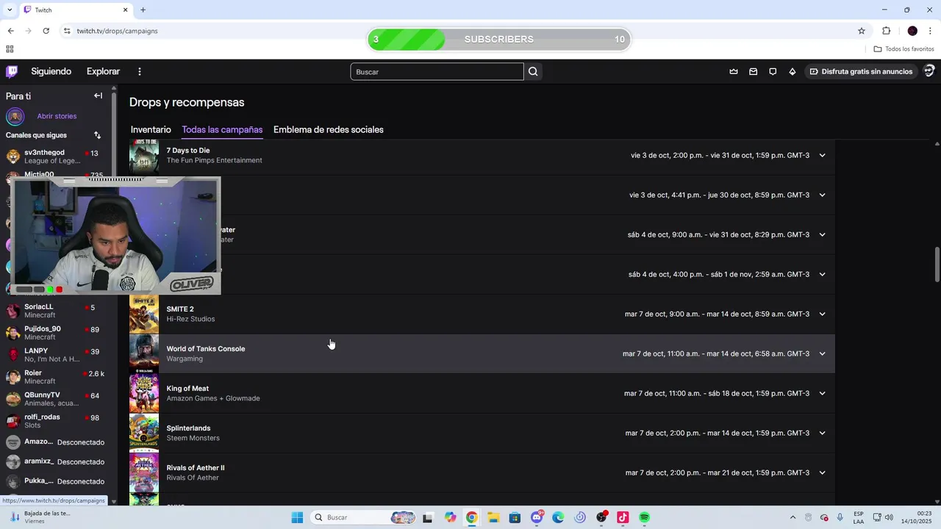The width and height of the screenshot is (941, 529).
Task: Bookmark page with Chrome star icon
Action: (862, 31)
